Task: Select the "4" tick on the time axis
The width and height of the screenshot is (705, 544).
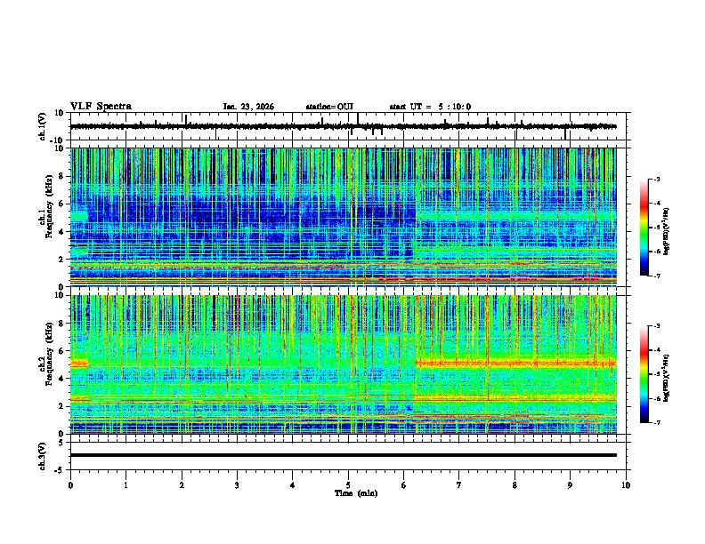Action: [x=293, y=485]
